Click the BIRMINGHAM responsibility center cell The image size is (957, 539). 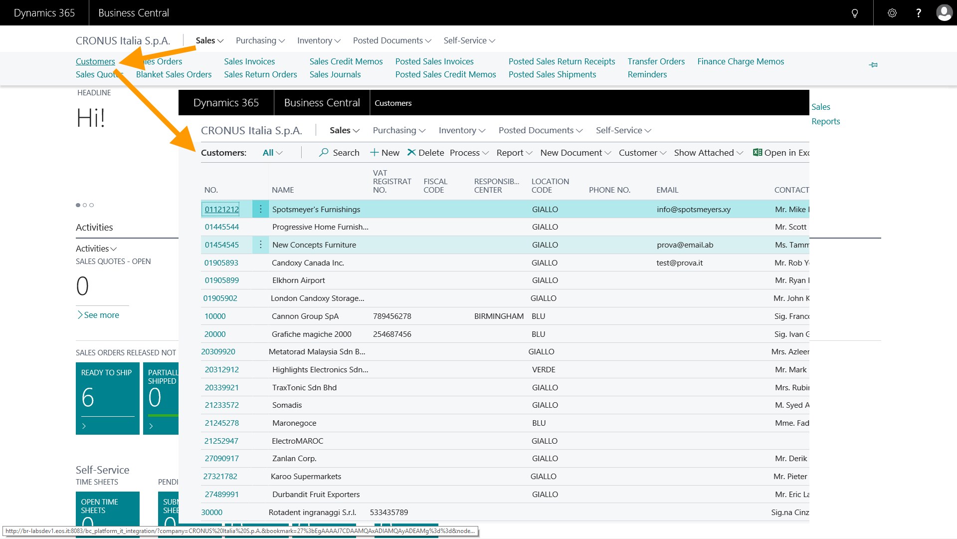(x=499, y=316)
